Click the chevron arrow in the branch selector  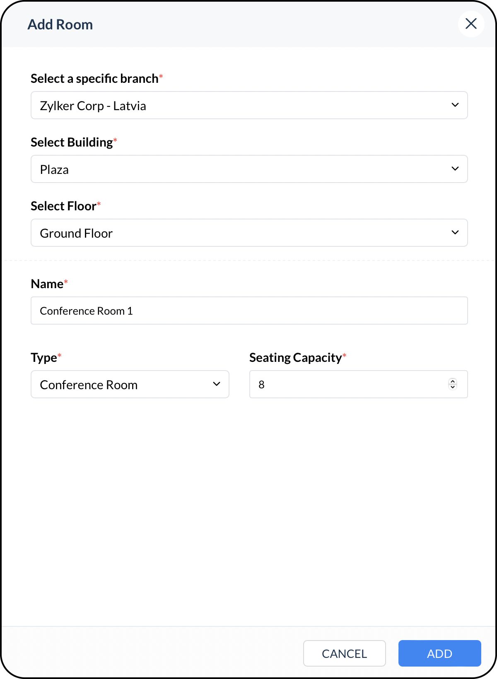455,105
